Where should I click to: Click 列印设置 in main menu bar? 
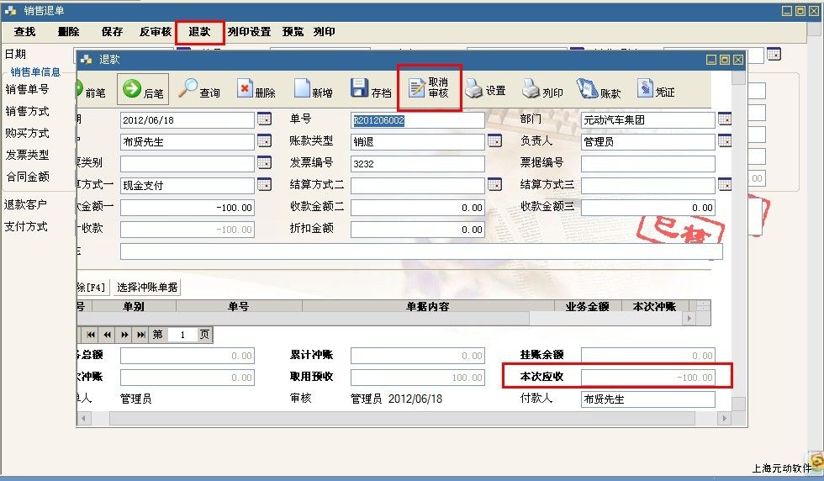click(249, 32)
